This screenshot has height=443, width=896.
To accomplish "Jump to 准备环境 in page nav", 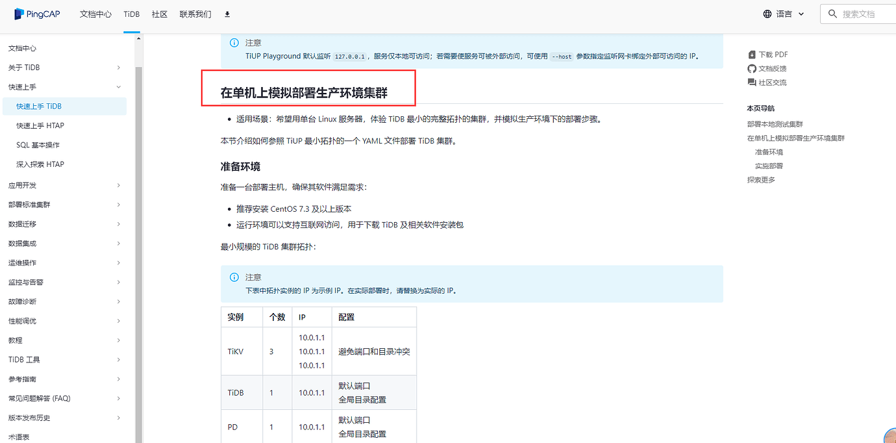I will click(769, 152).
